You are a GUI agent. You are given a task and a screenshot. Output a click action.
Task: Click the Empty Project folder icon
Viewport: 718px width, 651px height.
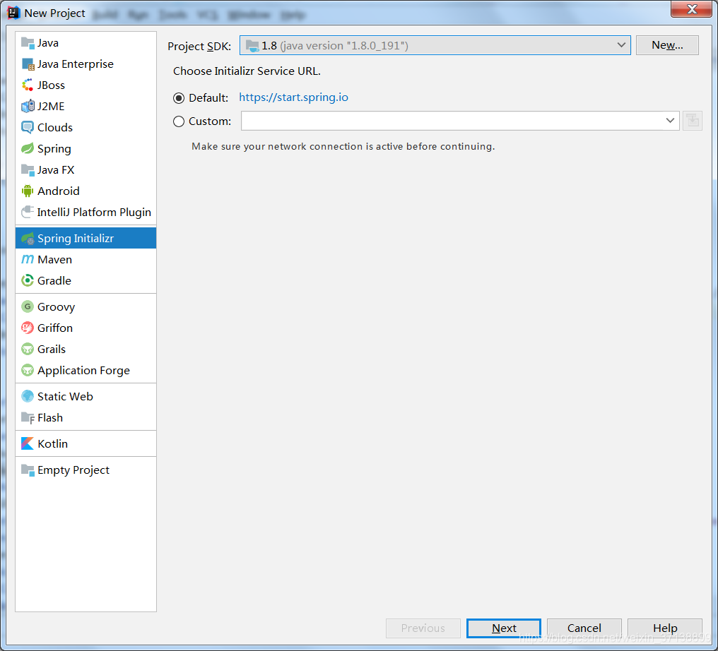click(x=28, y=470)
